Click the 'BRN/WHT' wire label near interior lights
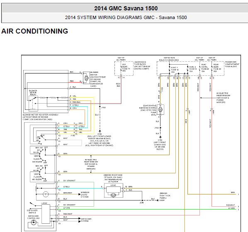Screen dimensions: 248x232 [x=68, y=193]
